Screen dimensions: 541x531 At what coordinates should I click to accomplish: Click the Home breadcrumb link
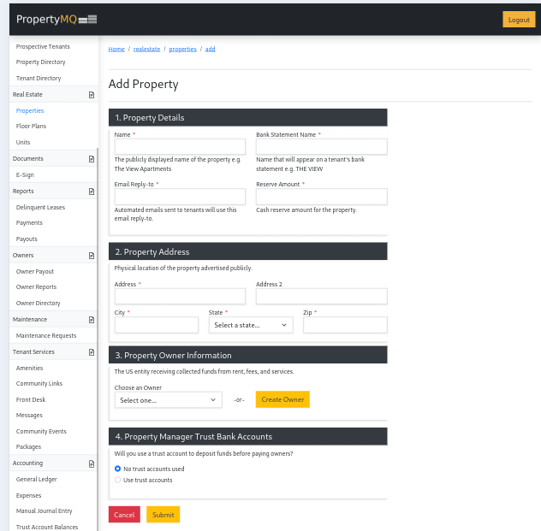pyautogui.click(x=116, y=49)
